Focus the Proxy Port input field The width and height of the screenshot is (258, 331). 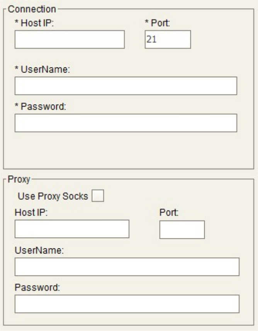coord(182,229)
